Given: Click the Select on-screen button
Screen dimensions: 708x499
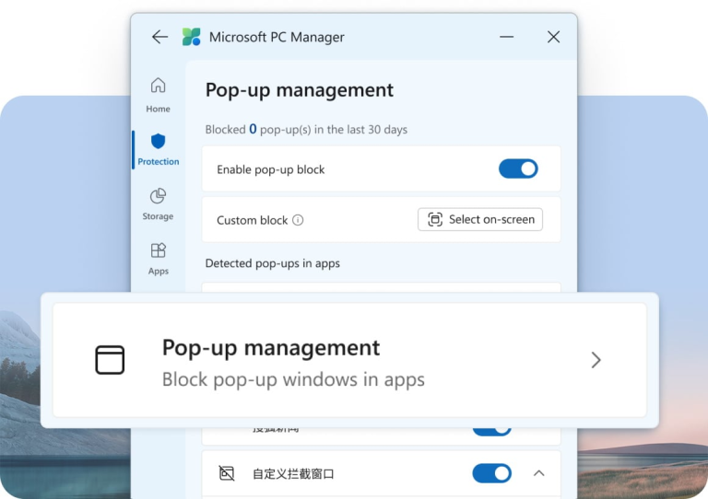Looking at the screenshot, I should pyautogui.click(x=480, y=219).
